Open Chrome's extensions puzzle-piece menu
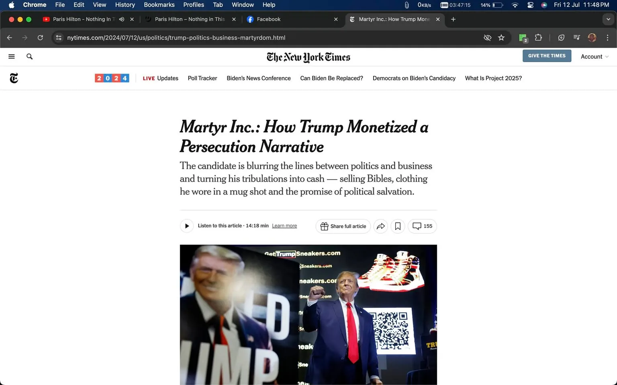This screenshot has height=385, width=617. pos(538,37)
